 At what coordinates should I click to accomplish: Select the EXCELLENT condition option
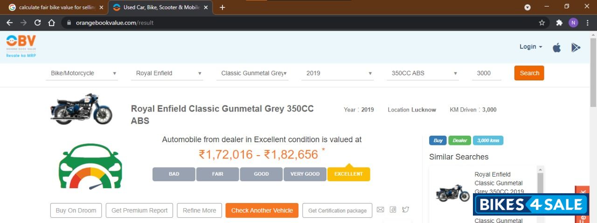[x=348, y=174]
